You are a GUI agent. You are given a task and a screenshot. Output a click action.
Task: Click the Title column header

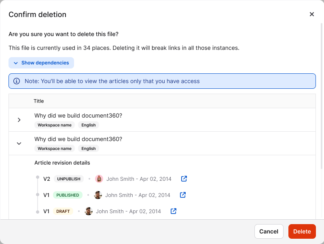click(39, 101)
